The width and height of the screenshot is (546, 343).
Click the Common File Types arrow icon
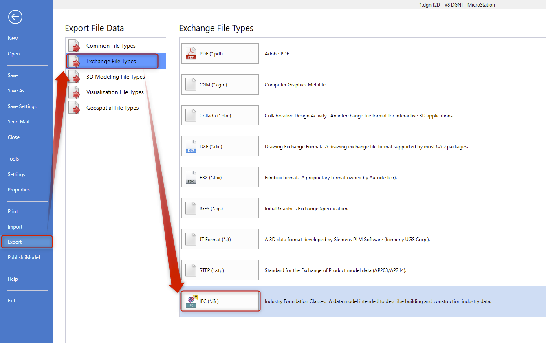click(x=75, y=46)
